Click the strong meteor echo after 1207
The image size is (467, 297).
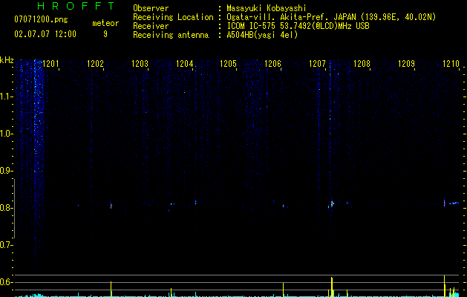[x=331, y=203]
